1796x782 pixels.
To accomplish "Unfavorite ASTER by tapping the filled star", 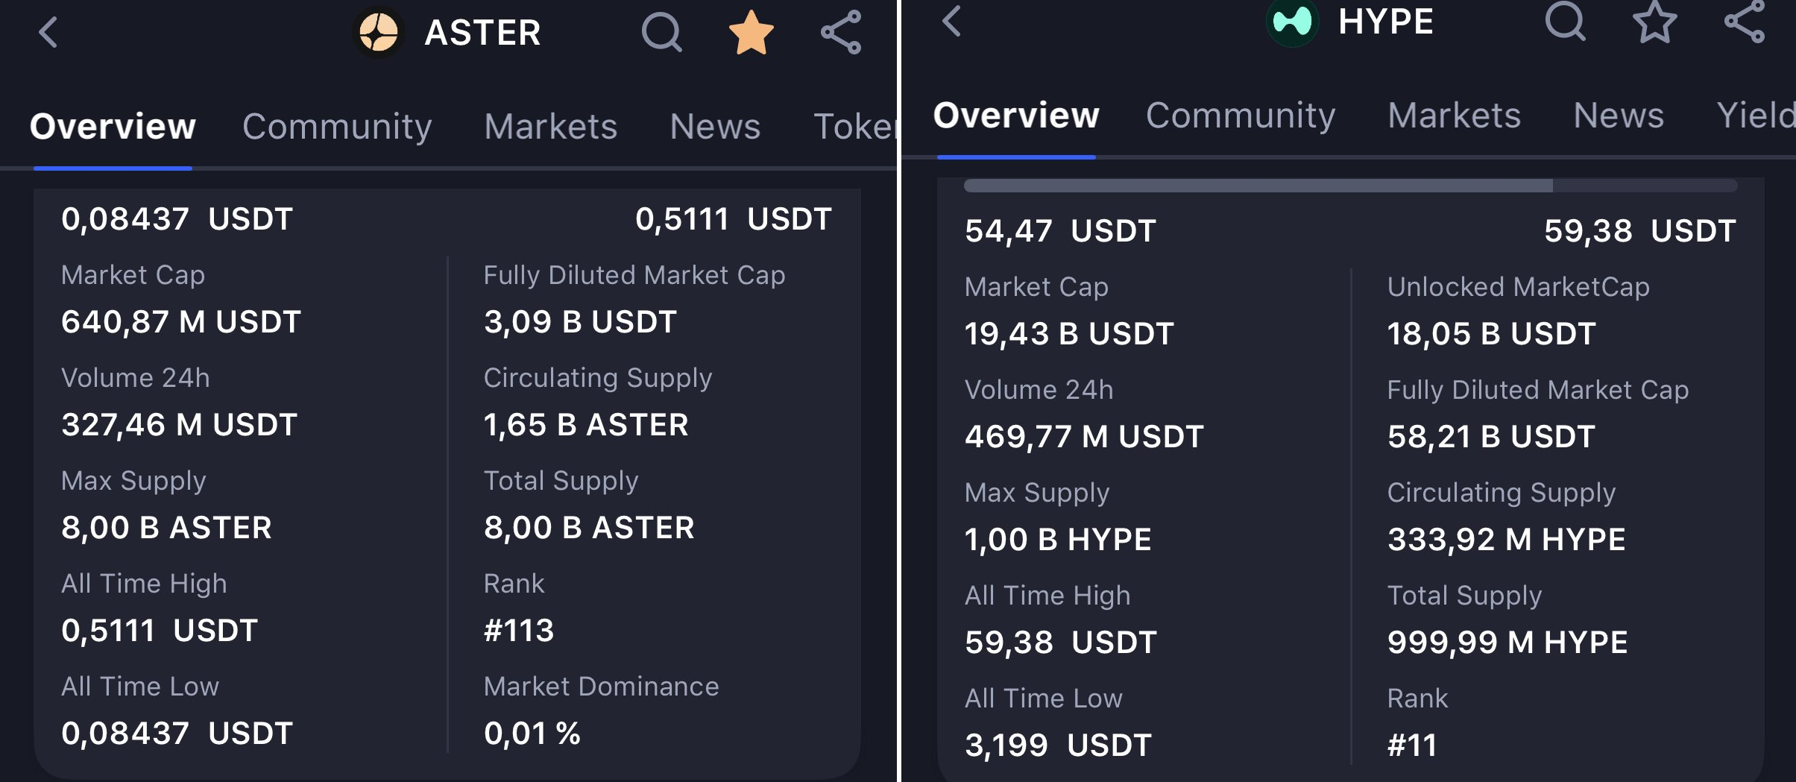I will click(749, 32).
